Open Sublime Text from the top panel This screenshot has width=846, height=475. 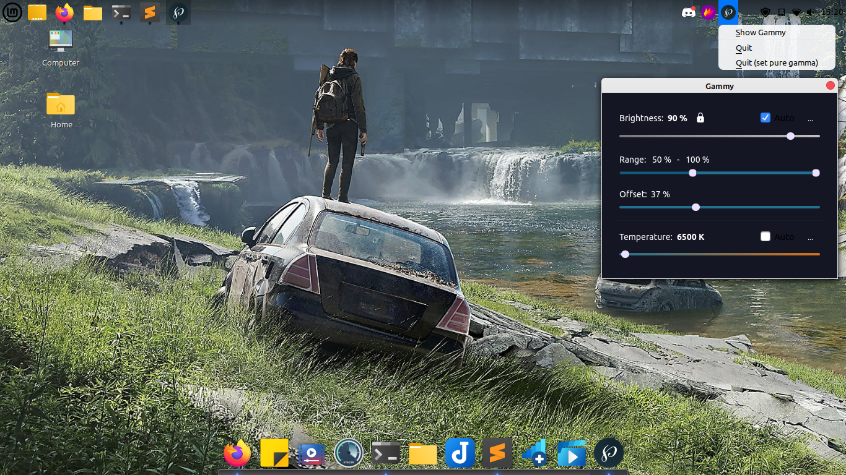point(149,12)
